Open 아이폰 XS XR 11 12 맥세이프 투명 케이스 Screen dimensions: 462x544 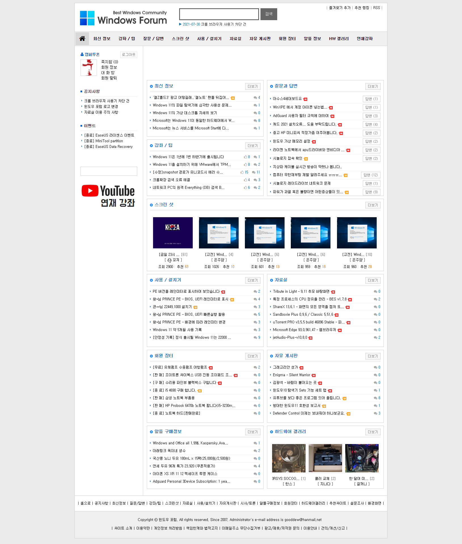click(x=185, y=474)
